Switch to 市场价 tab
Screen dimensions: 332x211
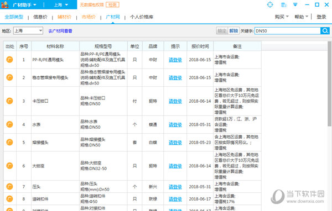(x=89, y=17)
